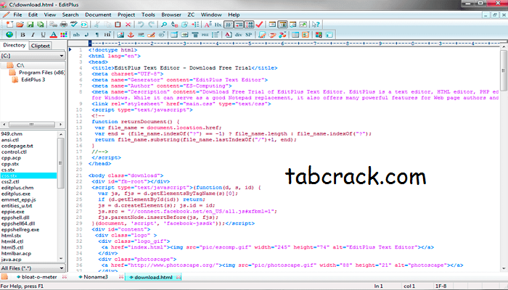508x290 pixels.
Task: Select editplus.exe in the file list
Action: coord(16,194)
